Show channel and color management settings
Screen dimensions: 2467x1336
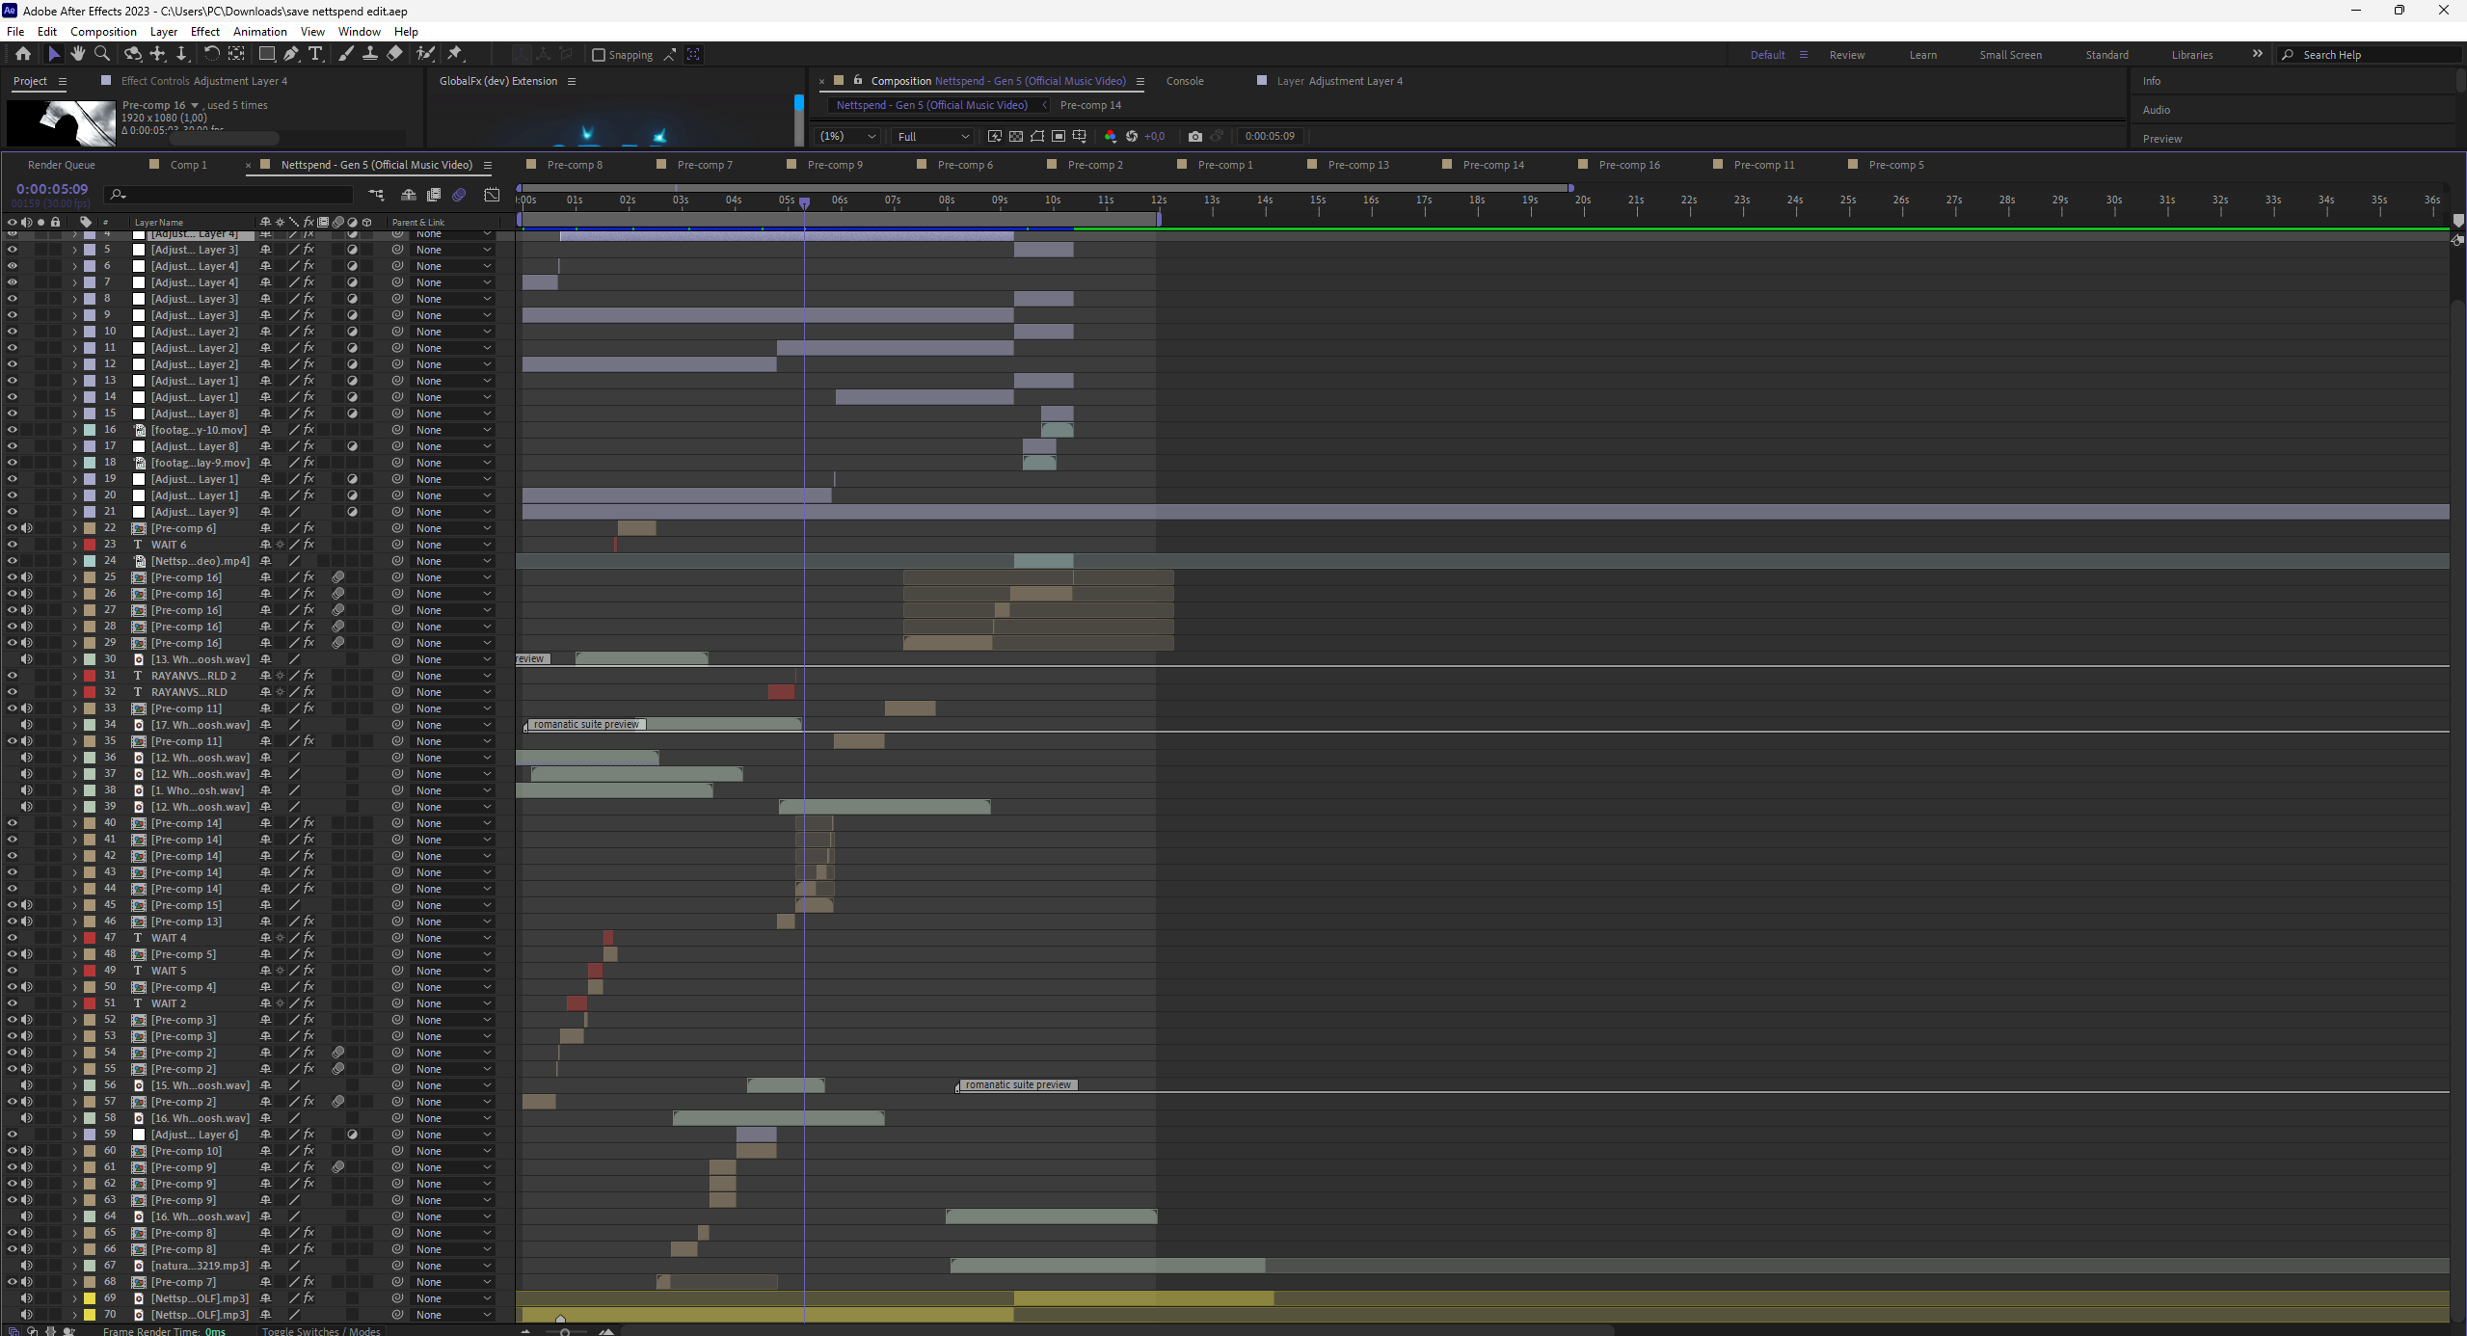tap(1111, 136)
